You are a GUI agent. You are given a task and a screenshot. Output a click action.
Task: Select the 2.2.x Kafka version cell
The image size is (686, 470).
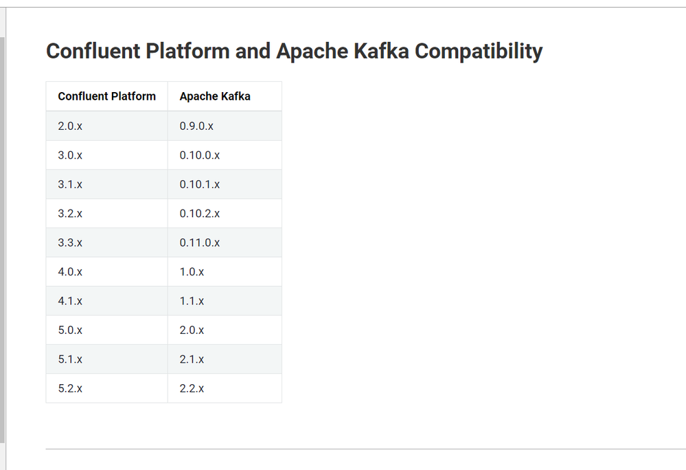click(x=192, y=388)
